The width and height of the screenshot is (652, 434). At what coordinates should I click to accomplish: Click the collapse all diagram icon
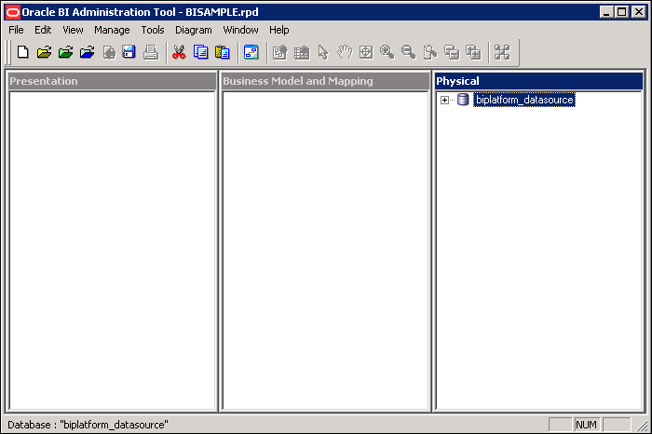coord(452,52)
